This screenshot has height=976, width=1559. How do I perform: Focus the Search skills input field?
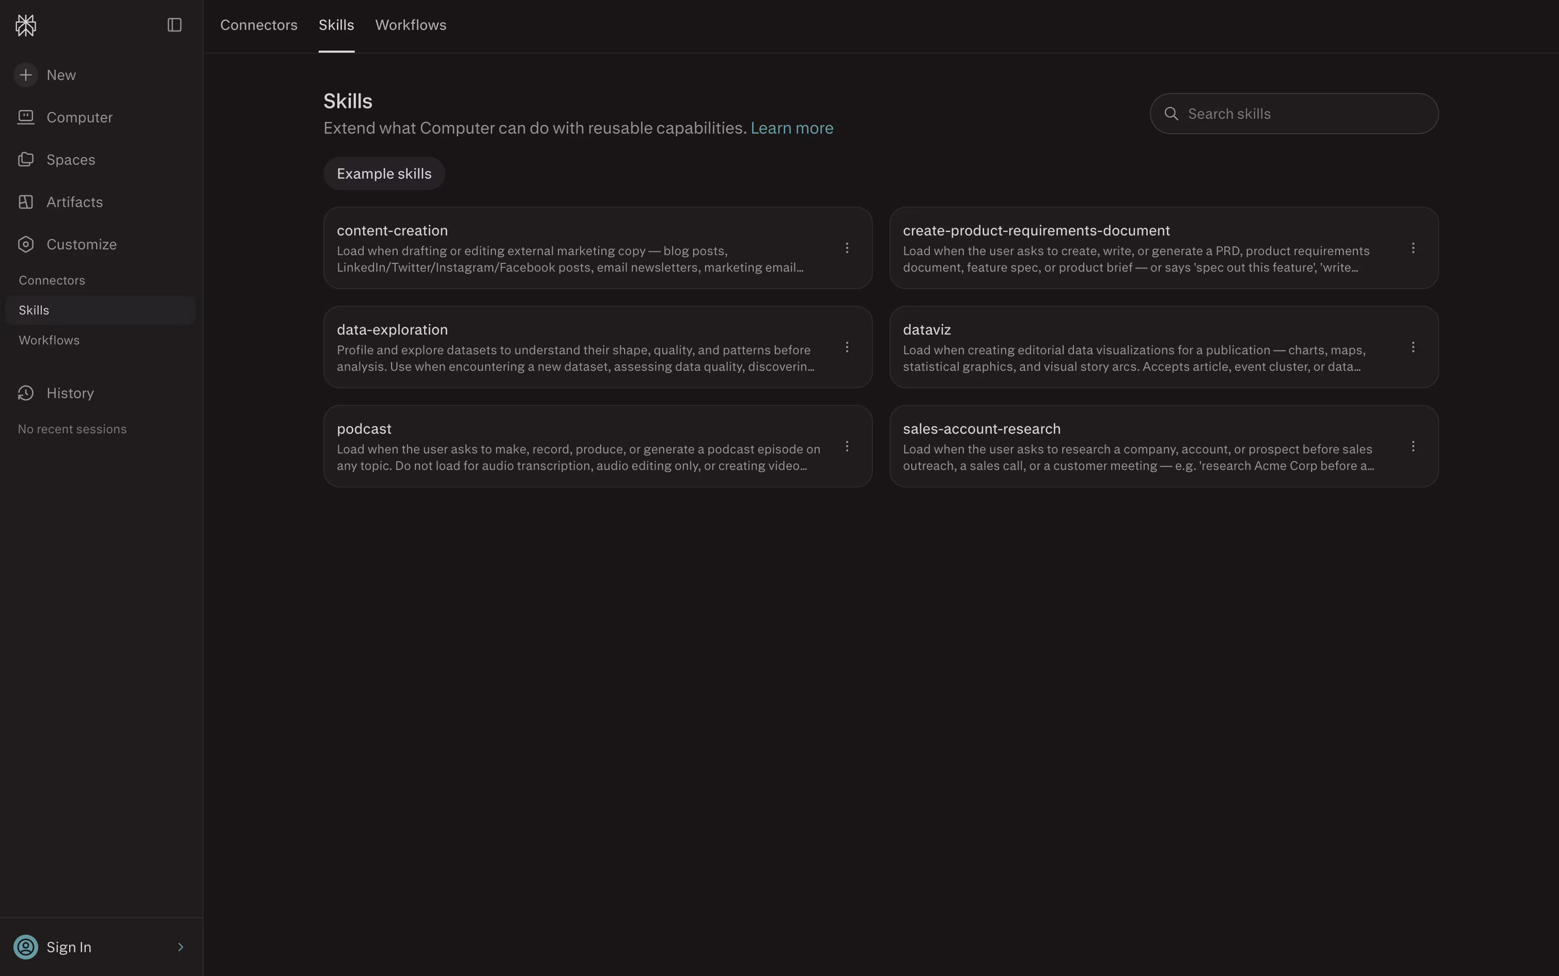(x=1293, y=114)
